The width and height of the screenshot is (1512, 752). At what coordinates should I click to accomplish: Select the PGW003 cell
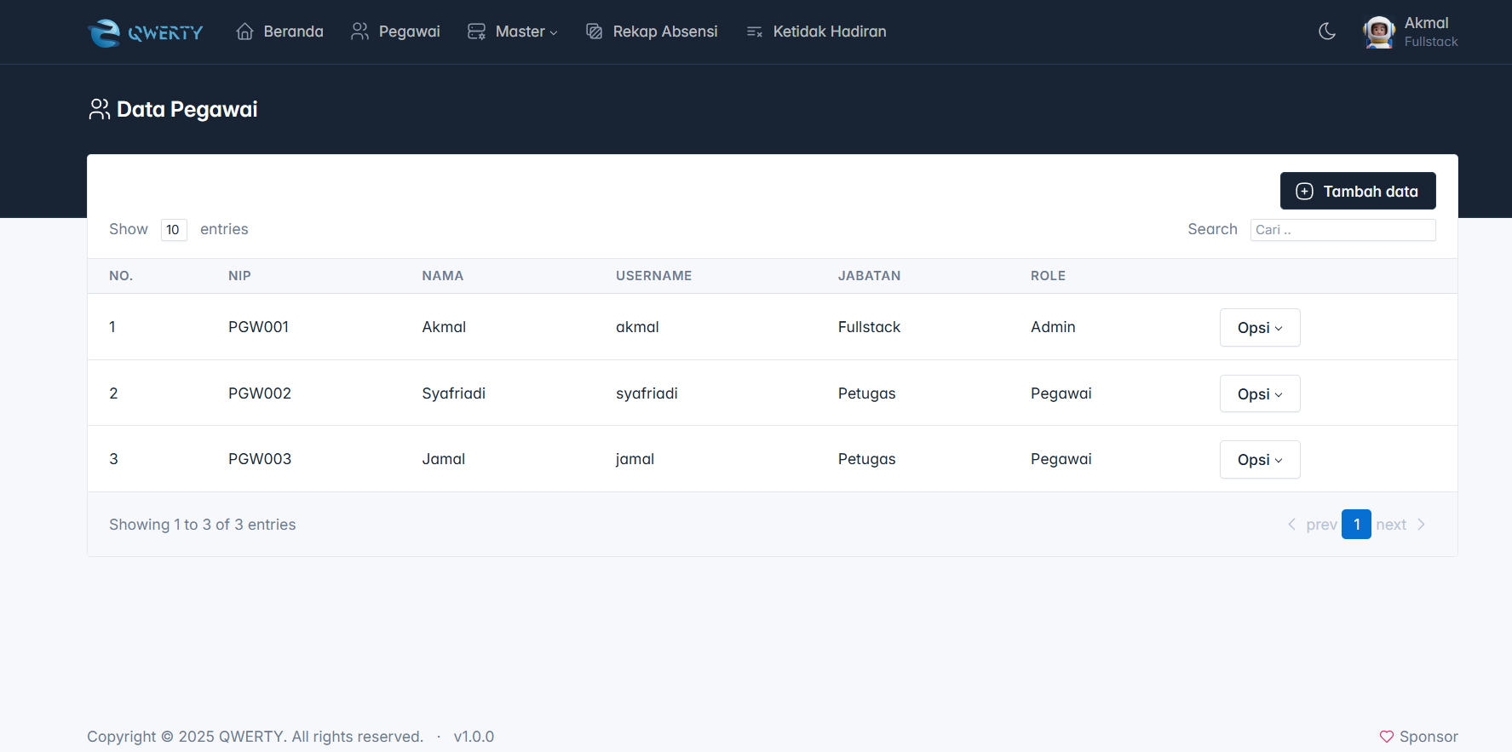coord(260,459)
